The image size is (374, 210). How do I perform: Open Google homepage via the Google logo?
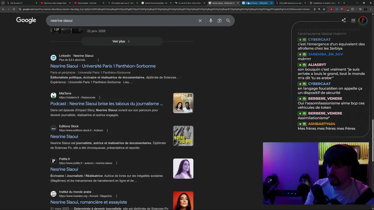click(26, 20)
